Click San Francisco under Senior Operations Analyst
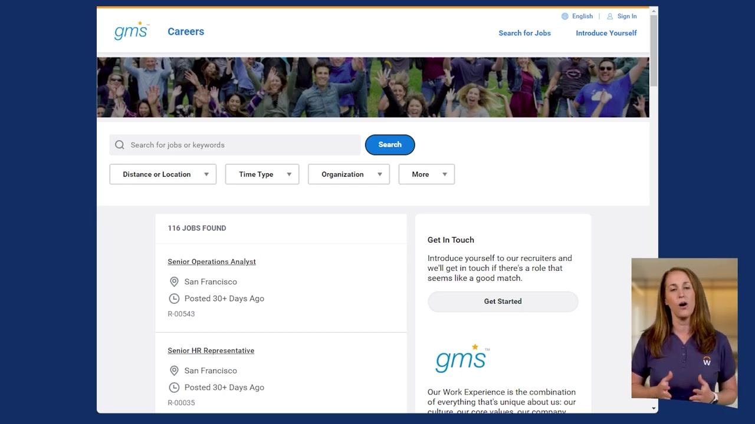This screenshot has height=424, width=755. pyautogui.click(x=211, y=282)
